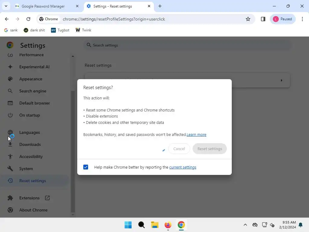Reload the page
The image size is (309, 232).
28,19
